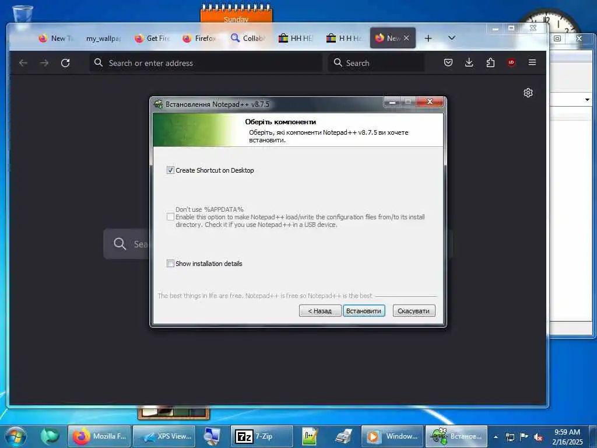Close the active New Tab
Viewport: 597px width, 448px height.
[406, 38]
